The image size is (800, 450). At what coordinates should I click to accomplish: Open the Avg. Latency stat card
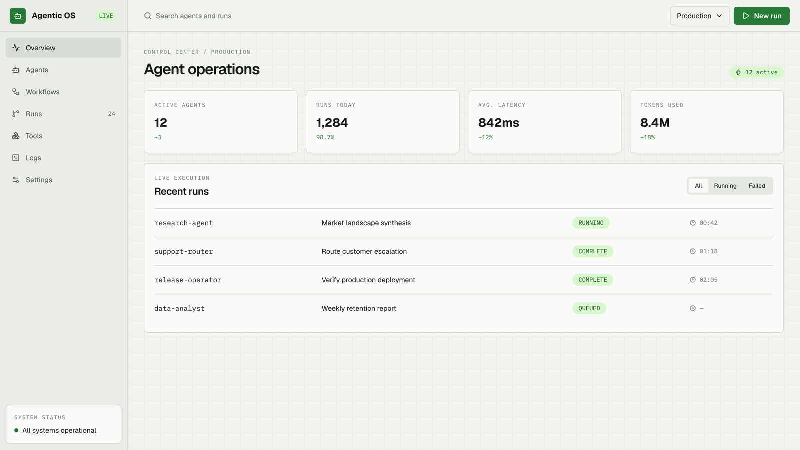tap(545, 122)
